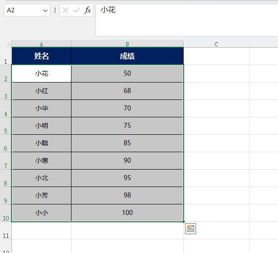This screenshot has height=253, width=278.
Task: Select row 9 header
Action: pos(5,195)
